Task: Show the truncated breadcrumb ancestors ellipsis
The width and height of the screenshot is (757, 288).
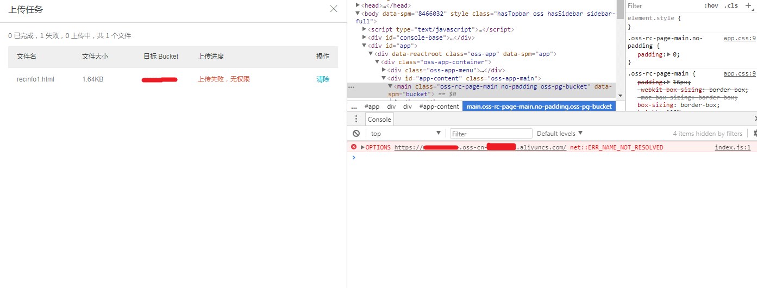Action: click(x=354, y=107)
